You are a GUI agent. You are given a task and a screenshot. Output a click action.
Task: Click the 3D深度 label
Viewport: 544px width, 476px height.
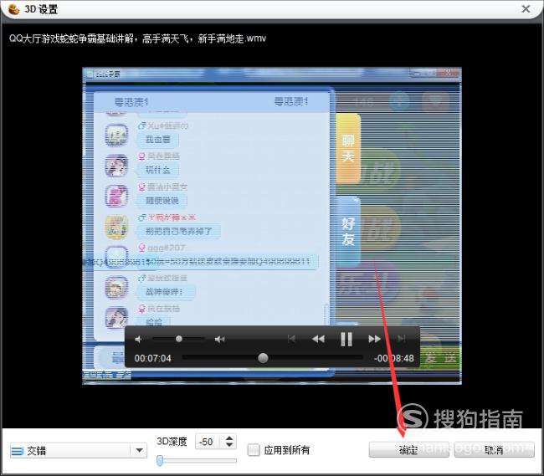point(172,442)
